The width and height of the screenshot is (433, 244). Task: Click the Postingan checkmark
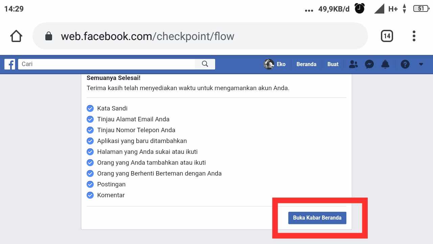pos(90,184)
